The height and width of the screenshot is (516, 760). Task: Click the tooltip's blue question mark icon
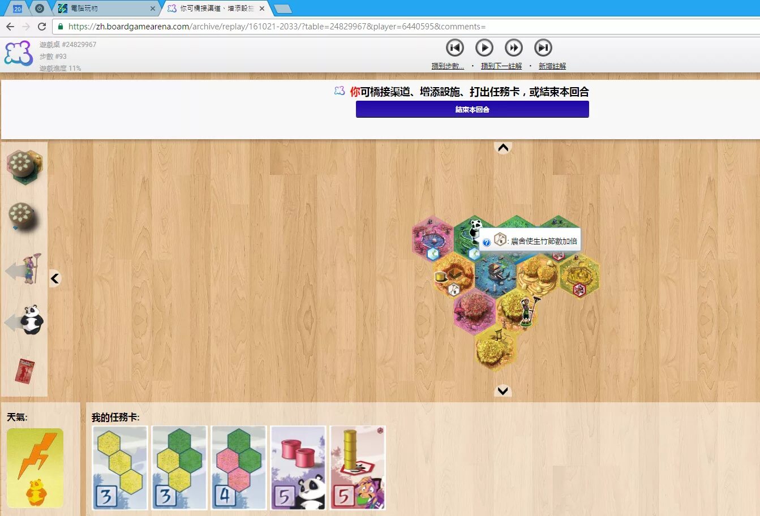(486, 242)
